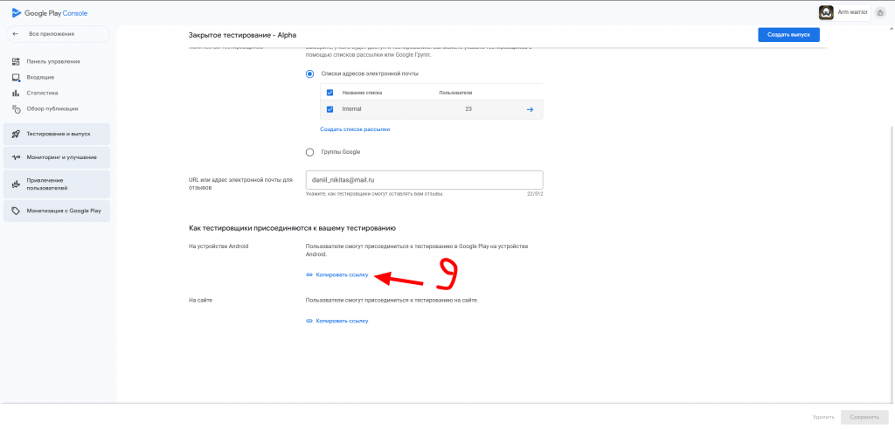Select Списки адресов электронной почты radio
This screenshot has width=895, height=430.
310,73
